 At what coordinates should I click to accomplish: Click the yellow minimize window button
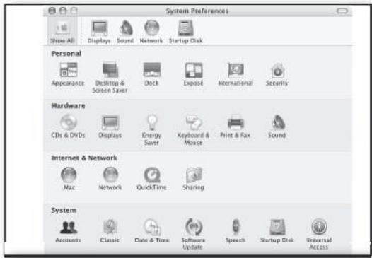tap(63, 11)
